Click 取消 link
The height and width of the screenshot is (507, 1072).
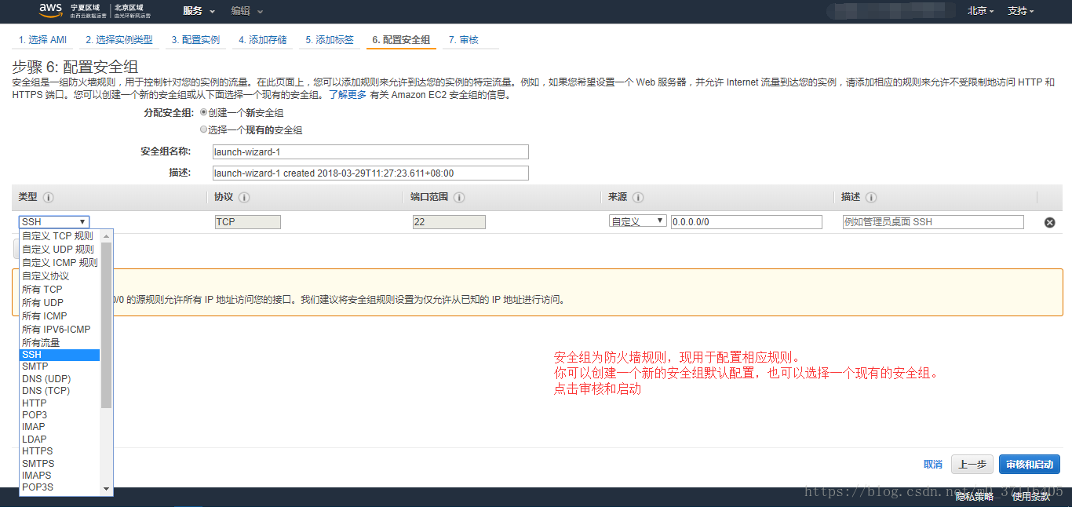pyautogui.click(x=933, y=465)
